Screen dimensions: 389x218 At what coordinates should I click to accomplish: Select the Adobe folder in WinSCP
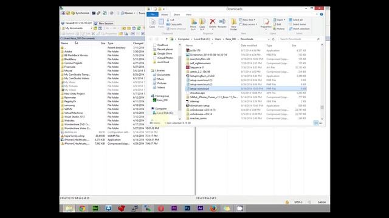[68, 51]
